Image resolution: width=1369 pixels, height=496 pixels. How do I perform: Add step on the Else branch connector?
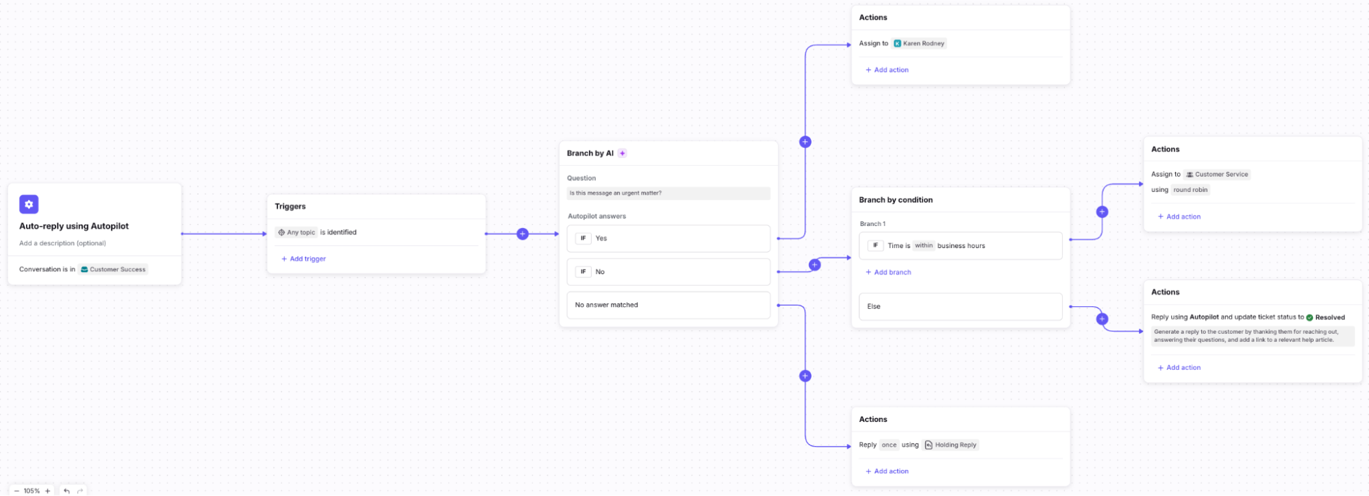tap(1102, 319)
